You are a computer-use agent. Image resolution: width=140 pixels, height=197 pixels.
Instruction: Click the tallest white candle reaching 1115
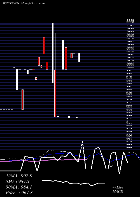coord(53,53)
